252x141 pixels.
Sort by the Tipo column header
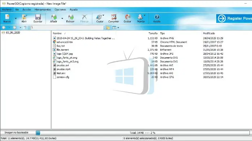click(x=162, y=33)
